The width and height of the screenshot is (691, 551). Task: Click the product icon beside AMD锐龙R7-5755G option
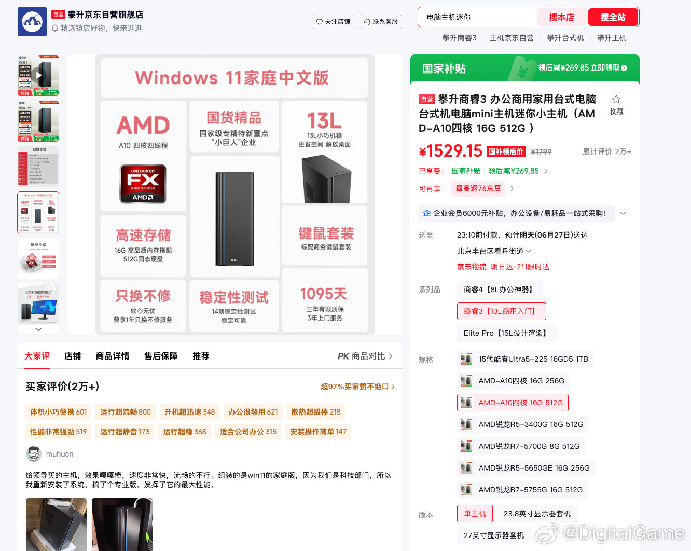click(x=466, y=490)
